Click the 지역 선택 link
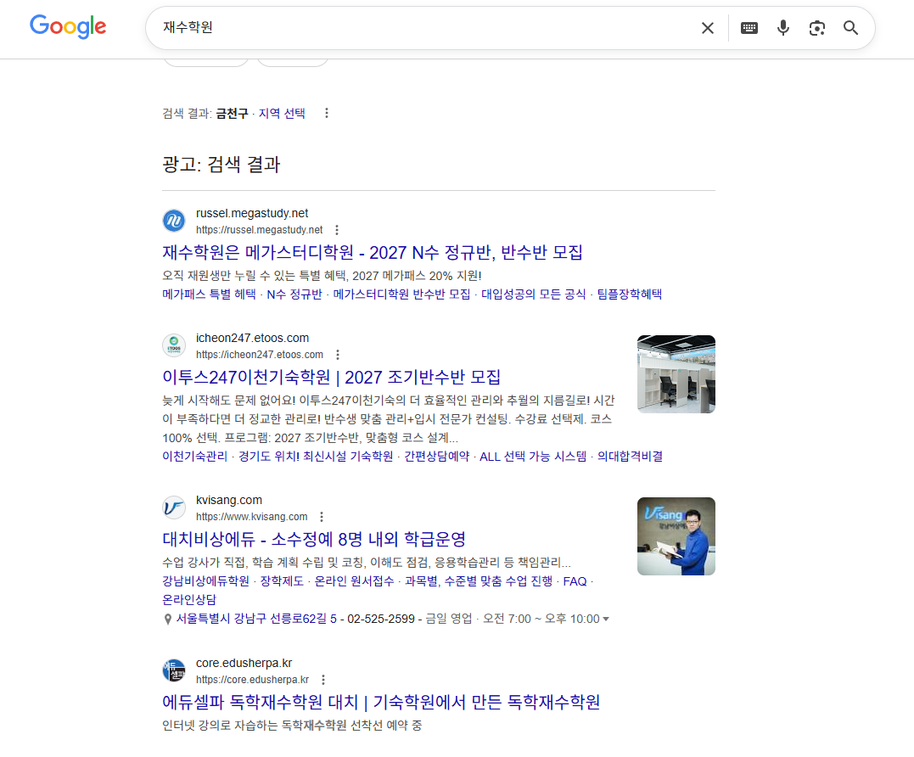This screenshot has height=757, width=914. point(282,114)
